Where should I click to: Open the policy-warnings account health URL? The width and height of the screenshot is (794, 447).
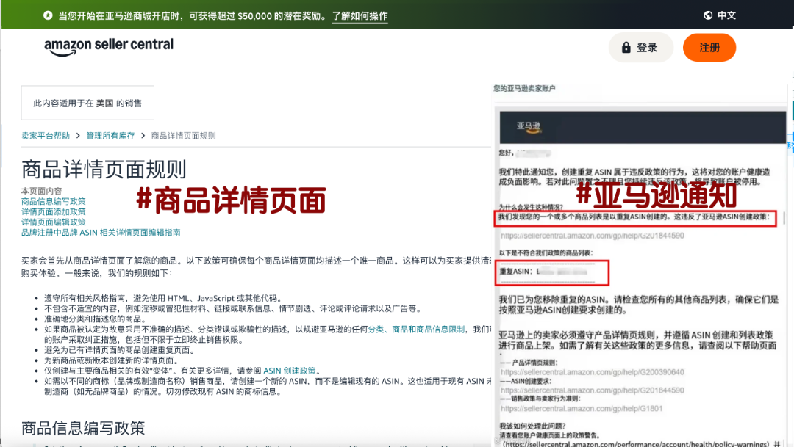coord(637,444)
